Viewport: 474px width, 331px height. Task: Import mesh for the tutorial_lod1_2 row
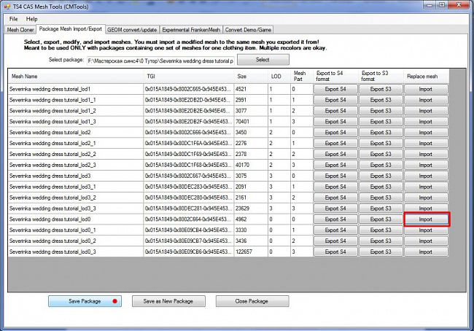pyautogui.click(x=426, y=111)
